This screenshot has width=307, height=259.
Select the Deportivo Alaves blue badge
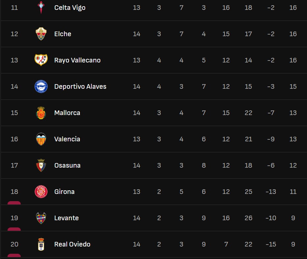[x=41, y=86]
